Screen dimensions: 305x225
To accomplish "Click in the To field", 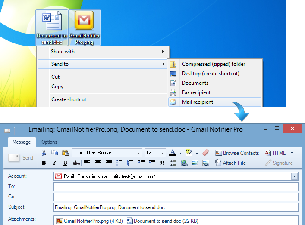I will point(176,187).
